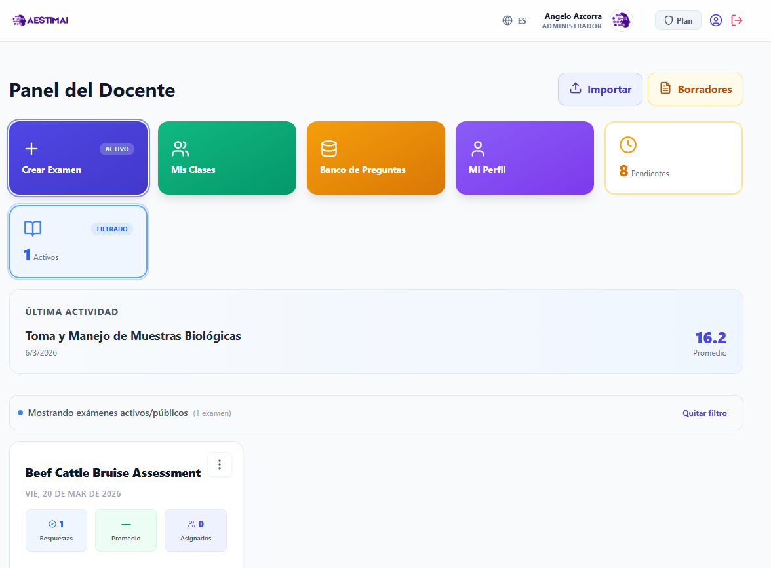Click the (1 examen) count text
771x568 pixels.
point(212,414)
